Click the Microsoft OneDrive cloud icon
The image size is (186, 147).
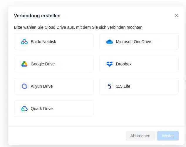coord(109,42)
